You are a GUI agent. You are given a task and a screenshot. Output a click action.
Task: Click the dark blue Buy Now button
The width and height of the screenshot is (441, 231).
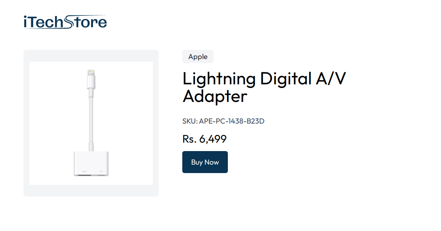pyautogui.click(x=205, y=162)
